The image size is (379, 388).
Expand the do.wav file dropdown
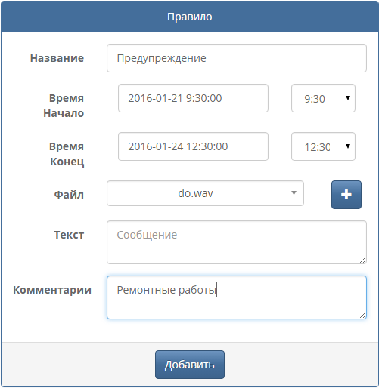205,193
